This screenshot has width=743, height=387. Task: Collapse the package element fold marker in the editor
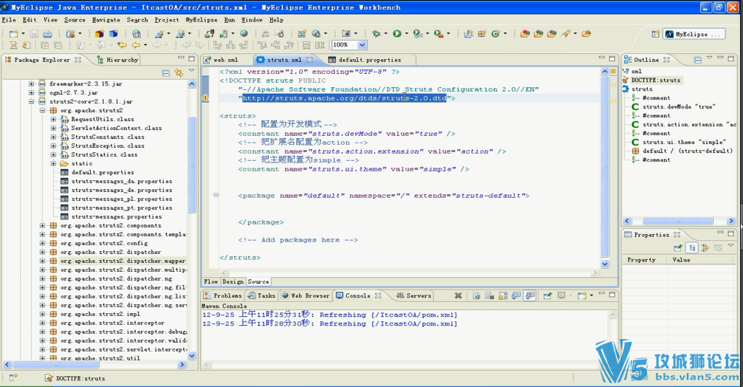click(216, 196)
